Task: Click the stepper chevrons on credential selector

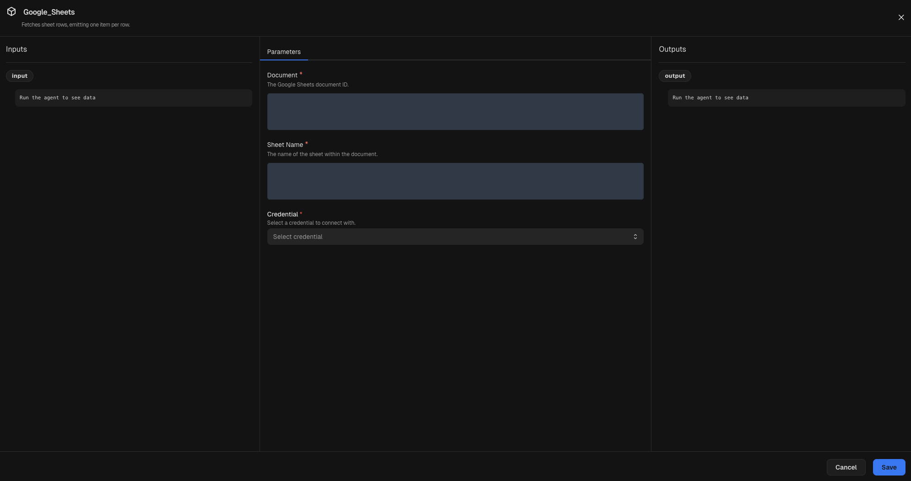Action: [635, 237]
